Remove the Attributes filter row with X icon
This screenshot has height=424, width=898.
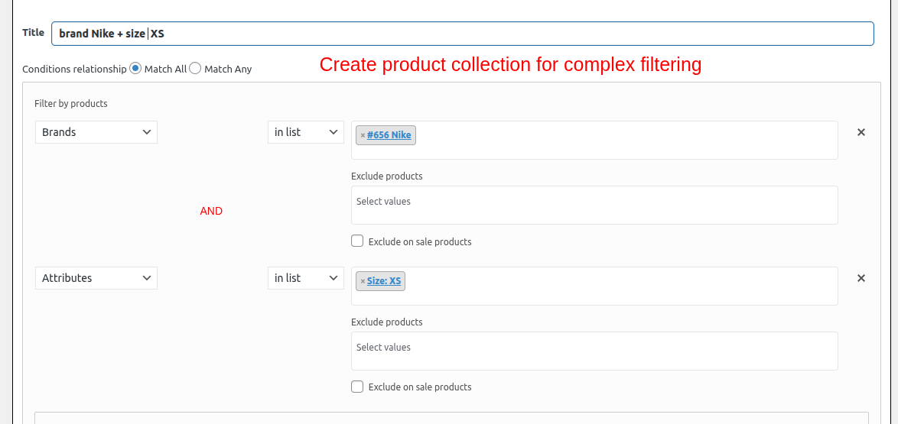point(861,278)
